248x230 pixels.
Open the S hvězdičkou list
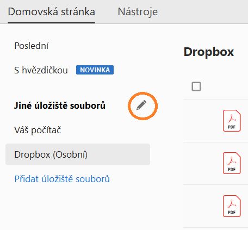(41, 70)
